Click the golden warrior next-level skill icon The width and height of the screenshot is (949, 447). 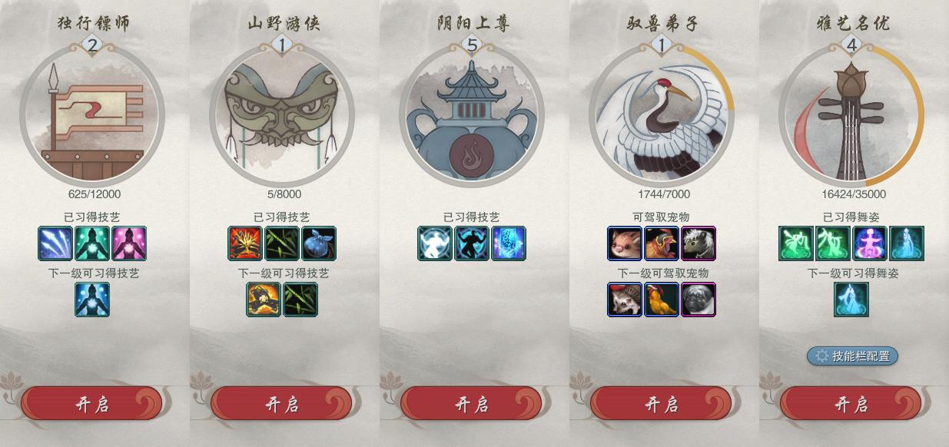[x=264, y=300]
